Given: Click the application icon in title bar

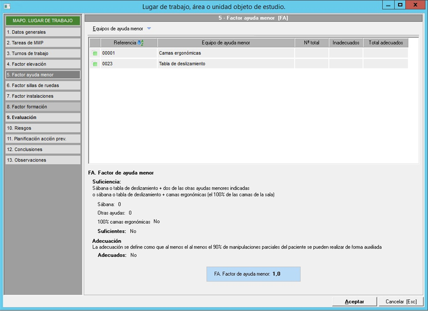Looking at the screenshot, I should pos(7,6).
